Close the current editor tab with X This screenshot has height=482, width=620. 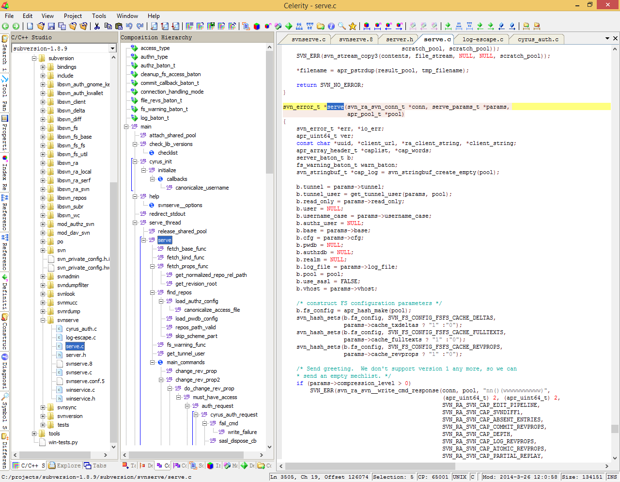pos(616,38)
